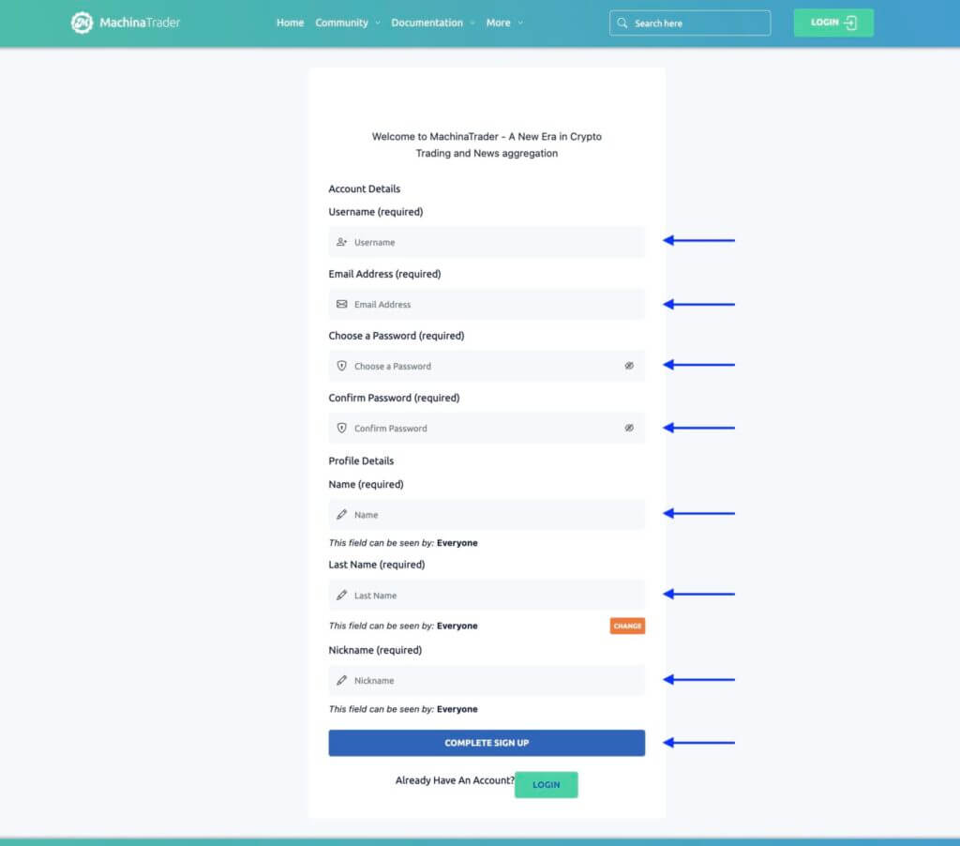Expand the More dropdown chevron
The height and width of the screenshot is (846, 960).
click(520, 23)
